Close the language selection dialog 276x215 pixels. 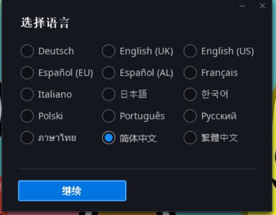tap(262, 6)
